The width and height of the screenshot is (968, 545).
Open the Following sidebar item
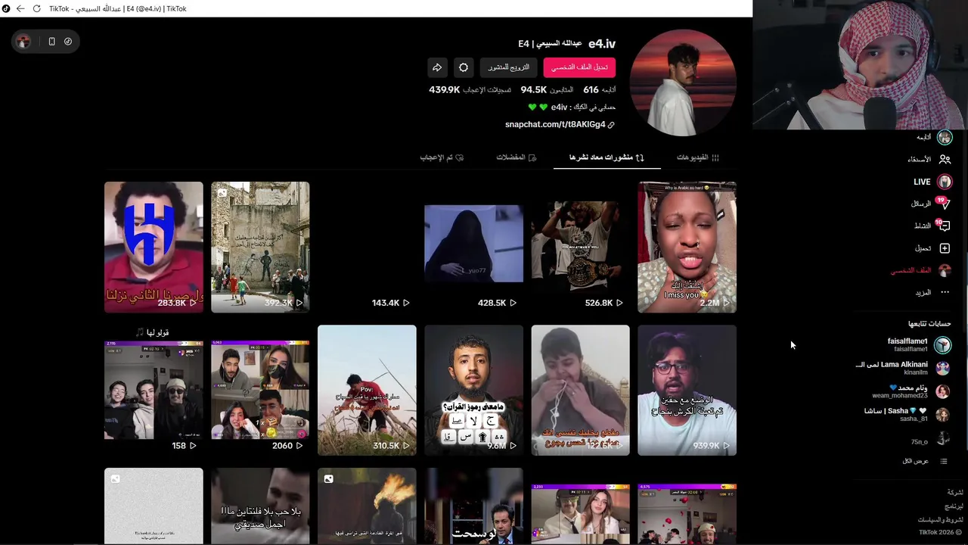(933, 137)
